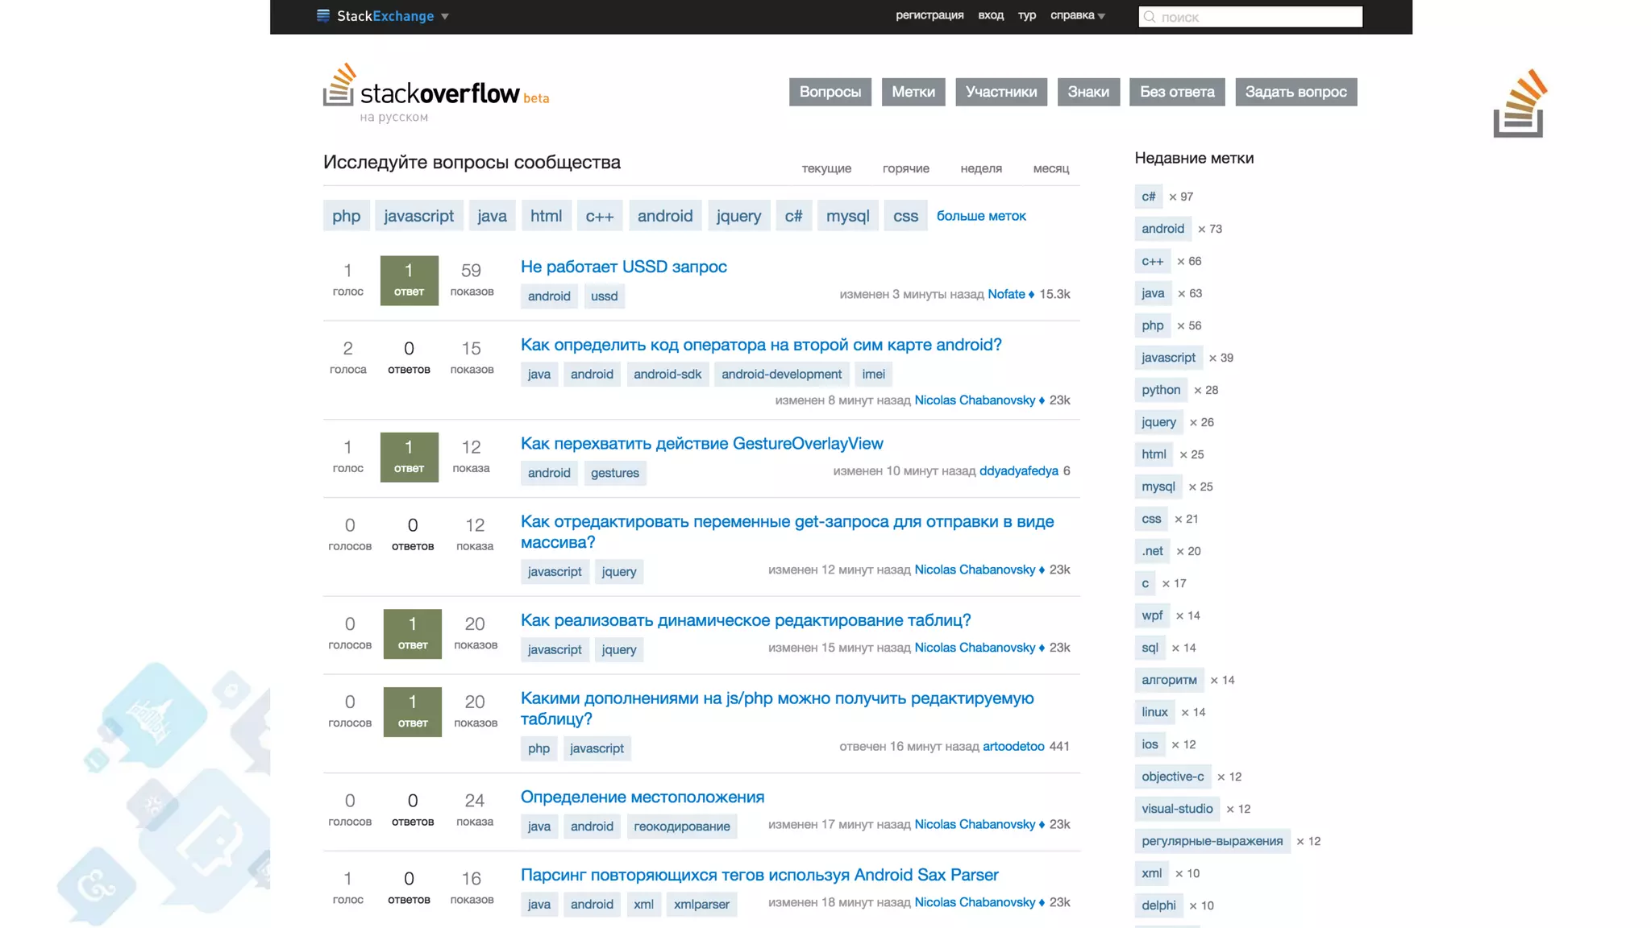Open the Метки navigation button

[913, 92]
